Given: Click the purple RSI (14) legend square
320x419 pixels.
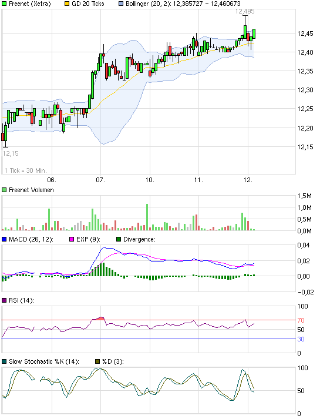Looking at the screenshot, I should coord(4,300).
